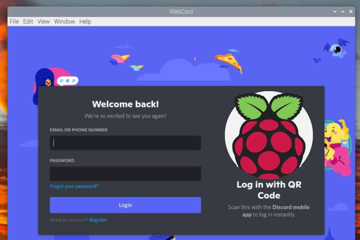Viewport: 360px width, 240px height.
Task: Open the title bar dropdown chevron
Action: (334, 11)
